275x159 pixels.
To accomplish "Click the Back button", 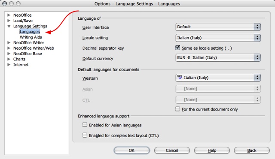I will (252, 150).
